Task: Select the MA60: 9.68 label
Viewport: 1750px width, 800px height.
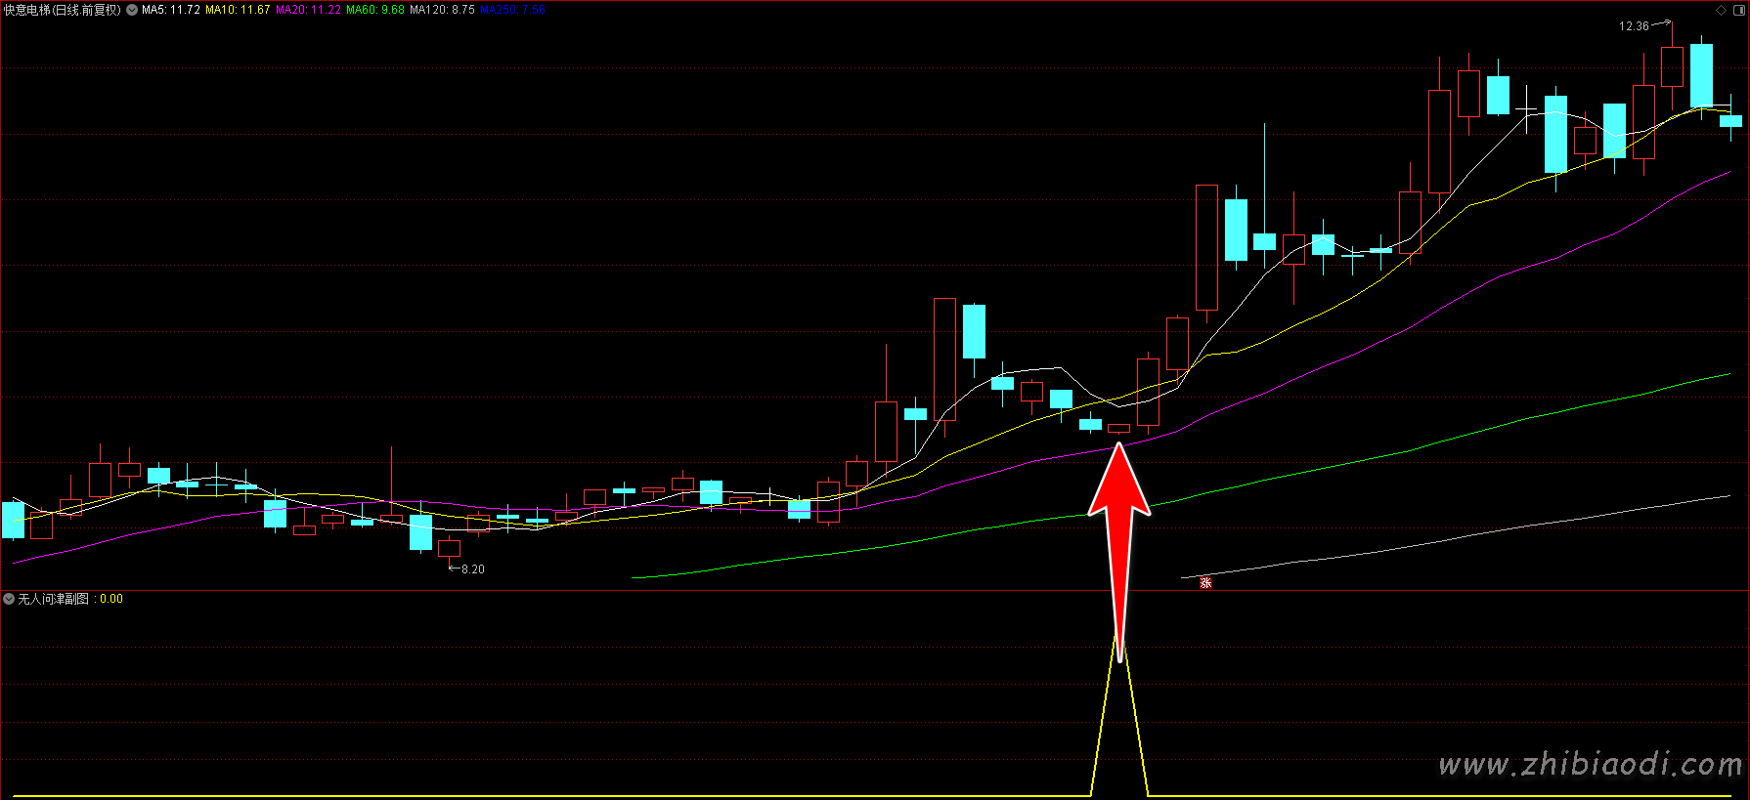Action: coord(375,10)
